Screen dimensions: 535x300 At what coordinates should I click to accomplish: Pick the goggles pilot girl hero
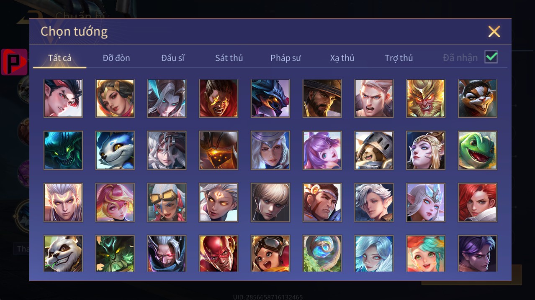[270, 253]
